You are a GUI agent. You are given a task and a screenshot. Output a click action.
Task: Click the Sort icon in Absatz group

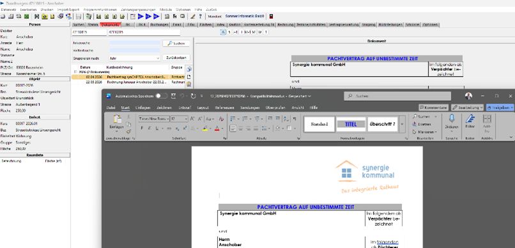pyautogui.click(x=286, y=119)
